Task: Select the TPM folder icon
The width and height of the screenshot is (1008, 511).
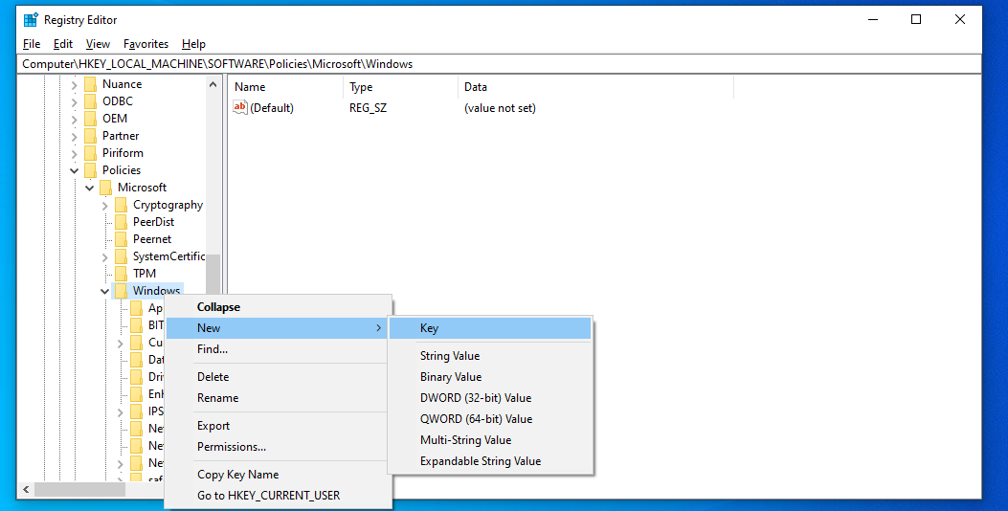Action: point(121,273)
